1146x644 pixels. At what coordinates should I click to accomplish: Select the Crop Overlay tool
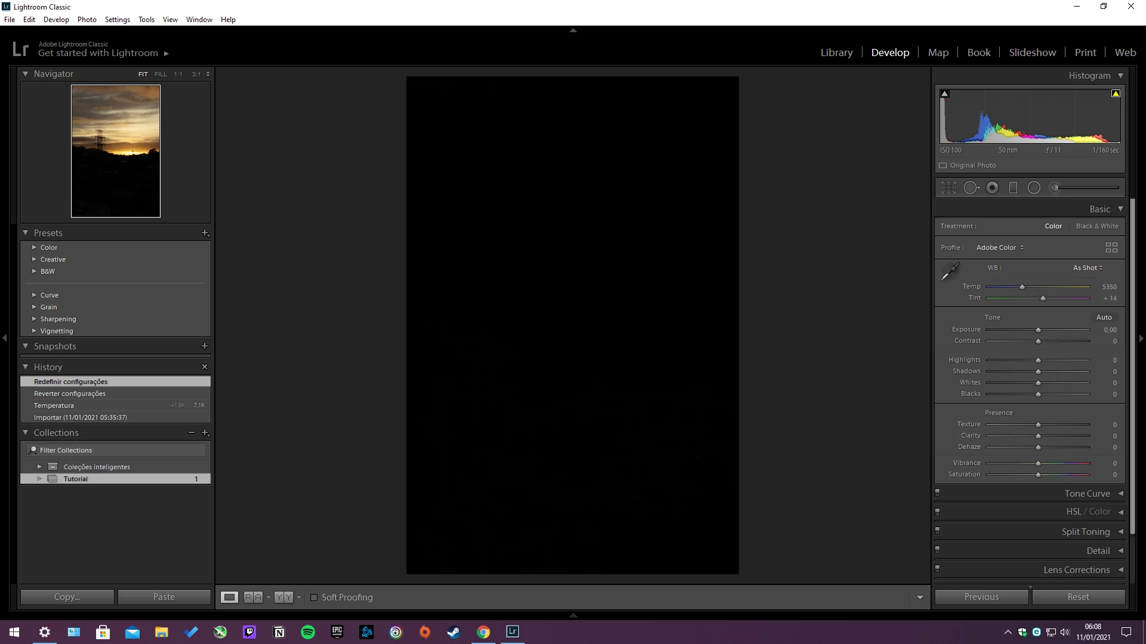pyautogui.click(x=948, y=188)
